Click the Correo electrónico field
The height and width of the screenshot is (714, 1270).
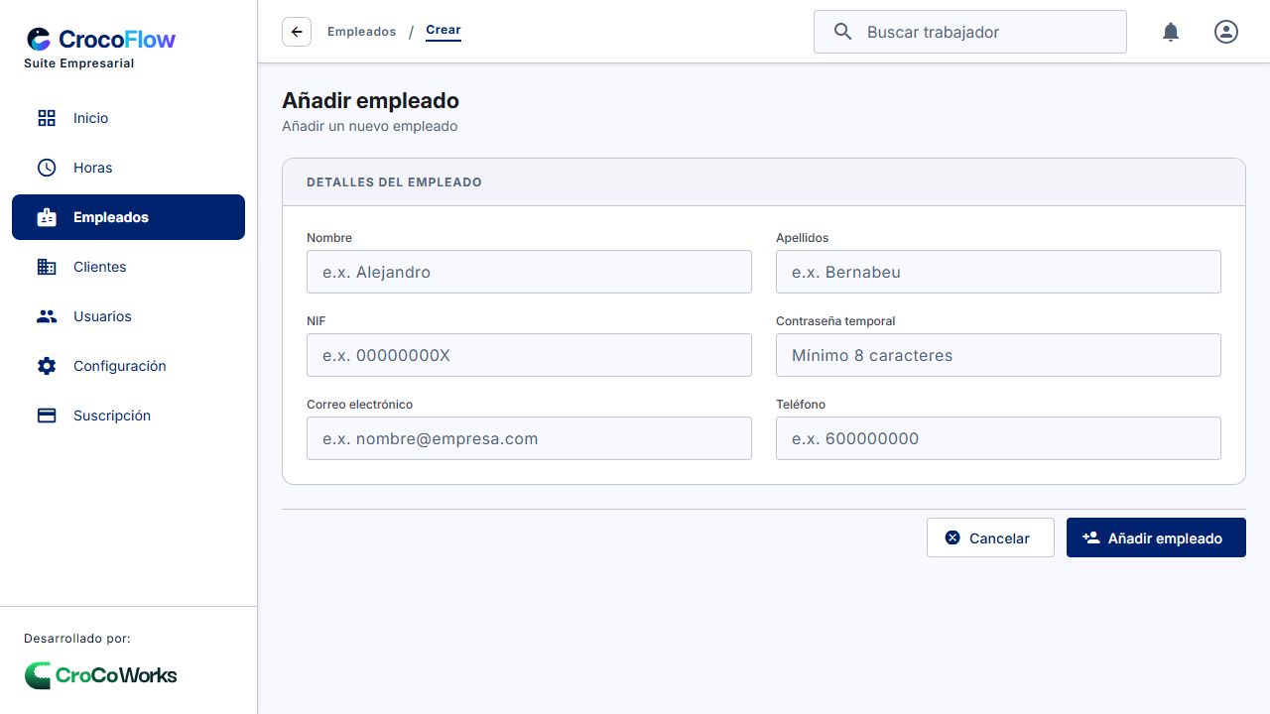coord(529,438)
